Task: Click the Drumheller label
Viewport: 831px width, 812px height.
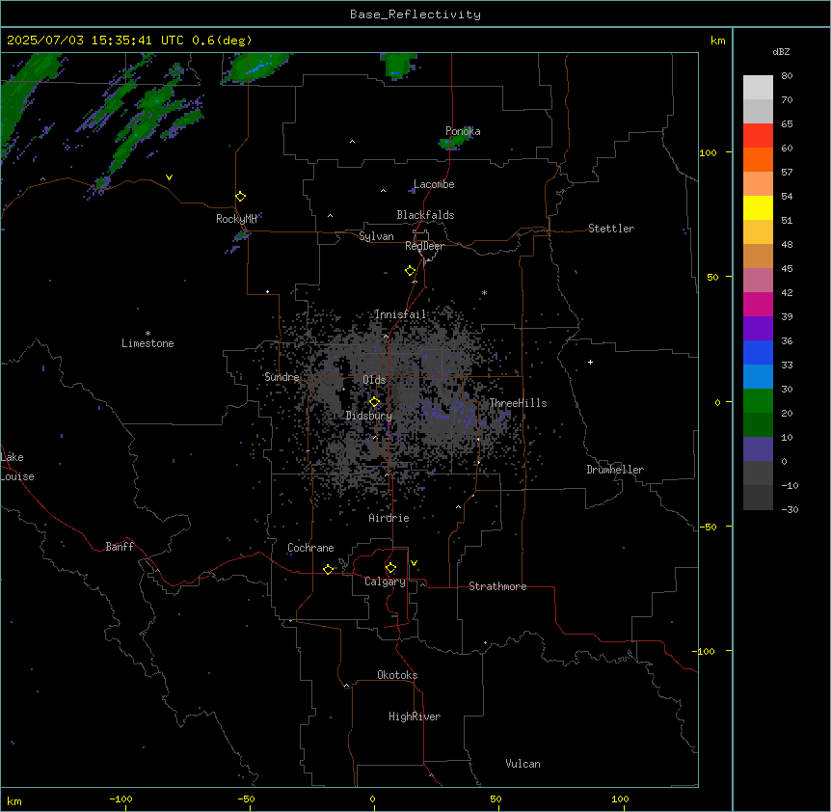Action: [615, 470]
